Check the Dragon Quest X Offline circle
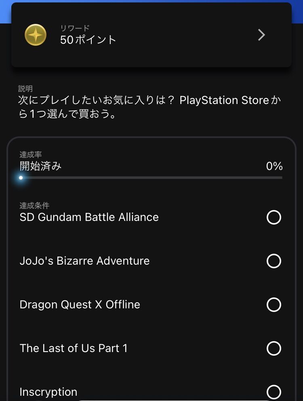The image size is (303, 401). click(274, 305)
